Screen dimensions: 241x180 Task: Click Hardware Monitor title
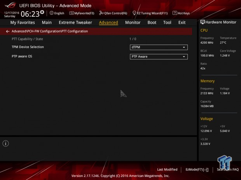[x=221, y=22]
